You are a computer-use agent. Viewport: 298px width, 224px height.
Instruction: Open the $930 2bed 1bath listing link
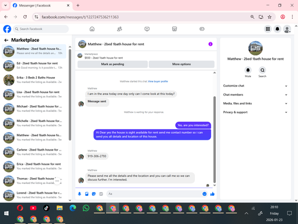tap(104, 58)
